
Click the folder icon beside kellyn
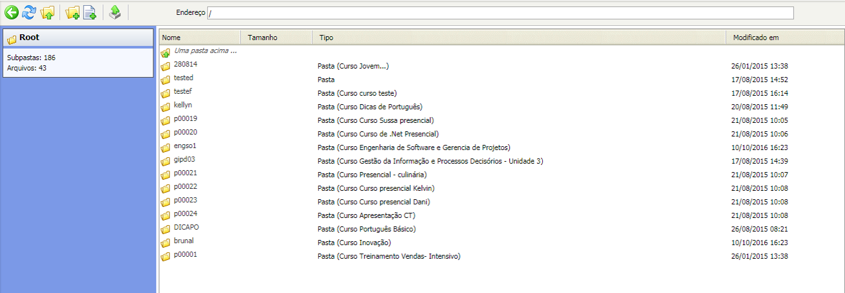click(x=166, y=107)
